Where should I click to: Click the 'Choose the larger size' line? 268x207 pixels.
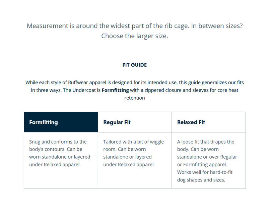tap(135, 36)
